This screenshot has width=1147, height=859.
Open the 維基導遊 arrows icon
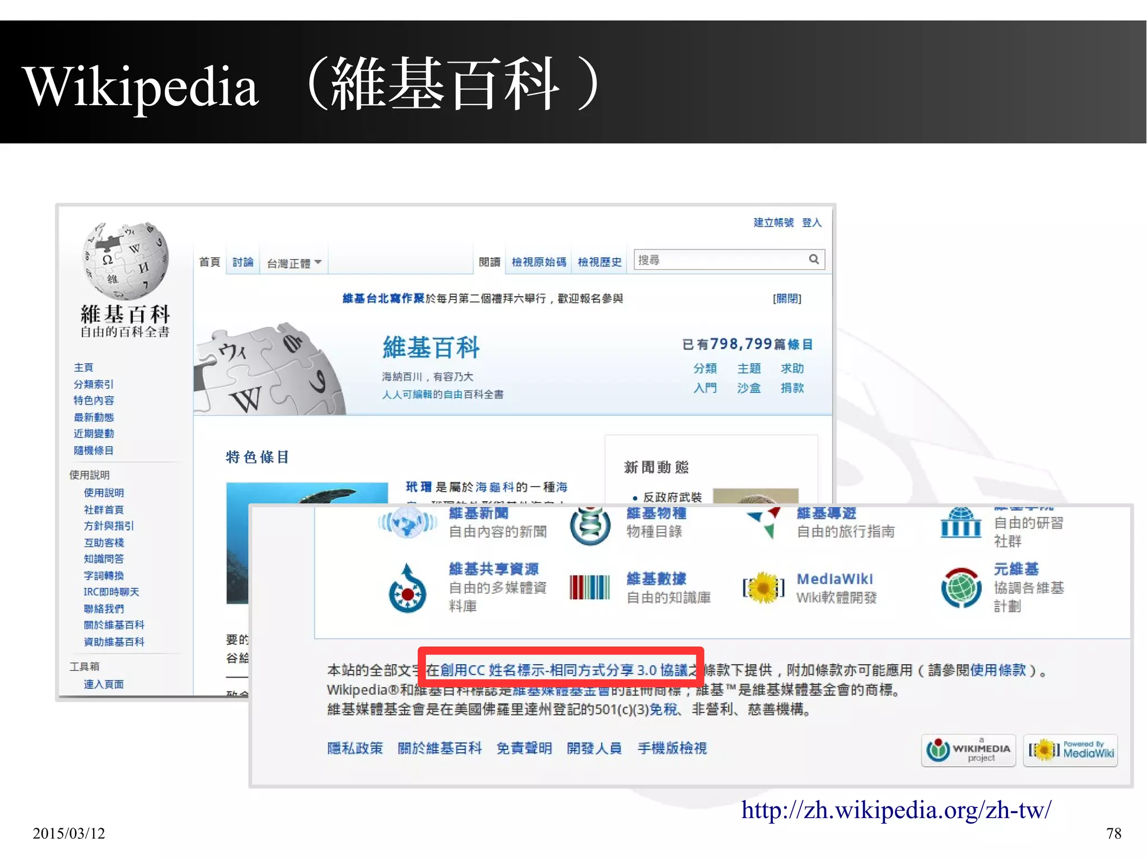tap(764, 523)
